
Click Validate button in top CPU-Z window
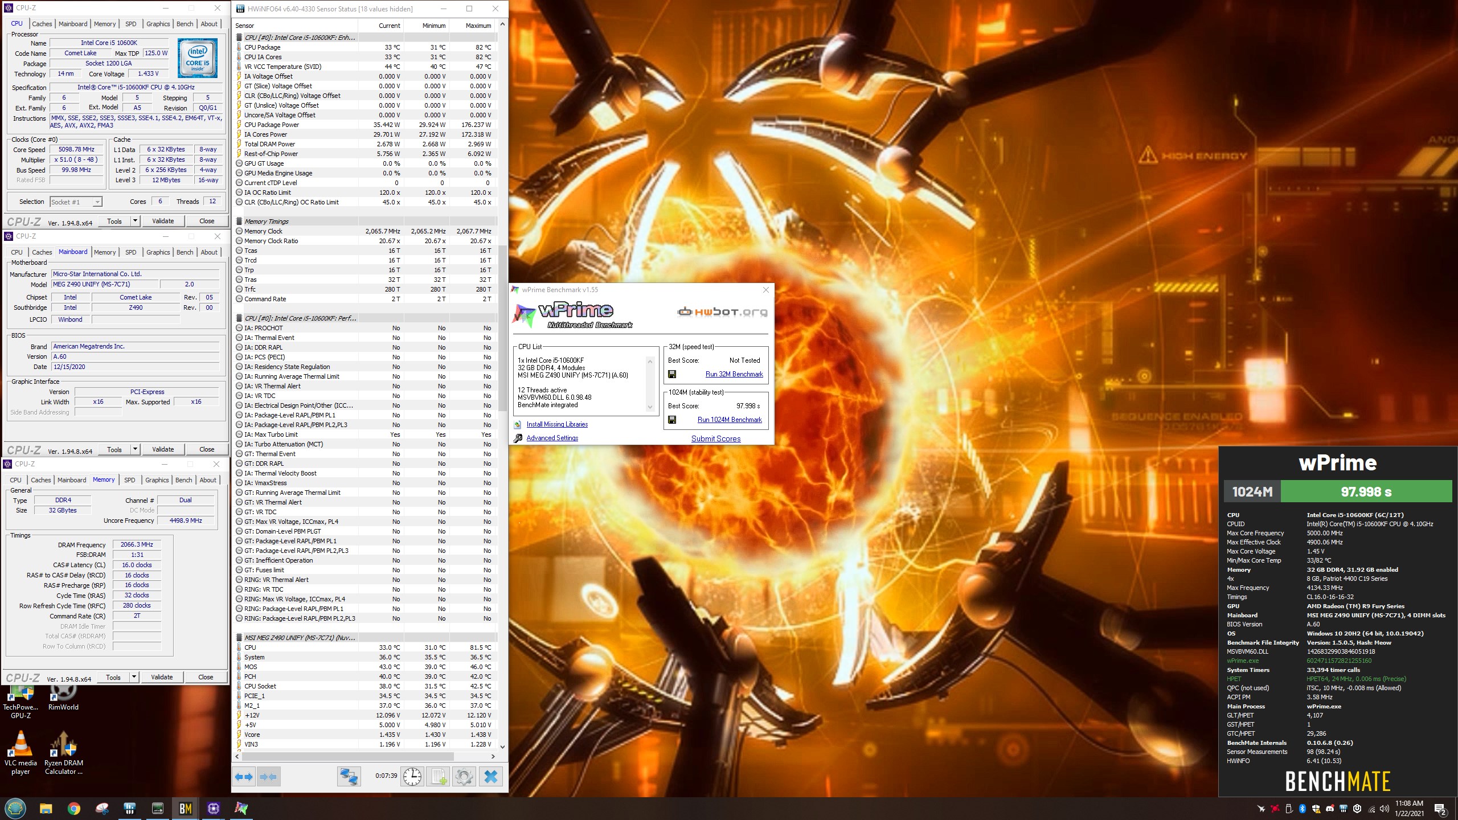(163, 221)
